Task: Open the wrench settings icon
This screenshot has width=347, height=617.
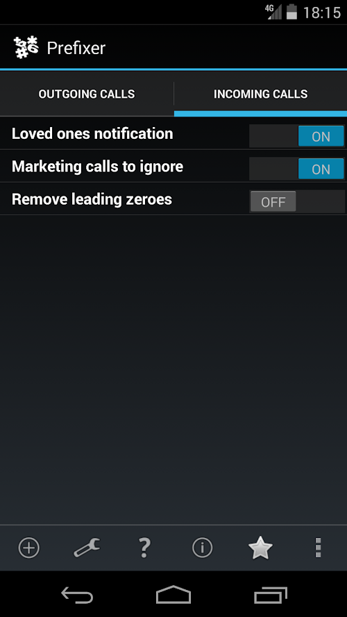Action: [x=87, y=548]
